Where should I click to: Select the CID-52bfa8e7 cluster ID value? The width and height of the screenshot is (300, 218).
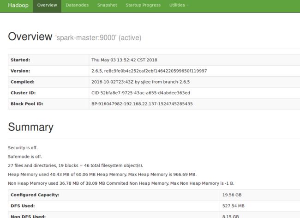pyautogui.click(x=141, y=93)
